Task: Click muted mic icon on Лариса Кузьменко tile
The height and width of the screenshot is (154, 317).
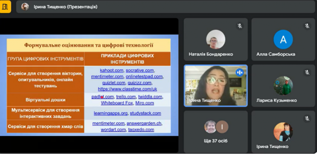Action: [307, 72]
